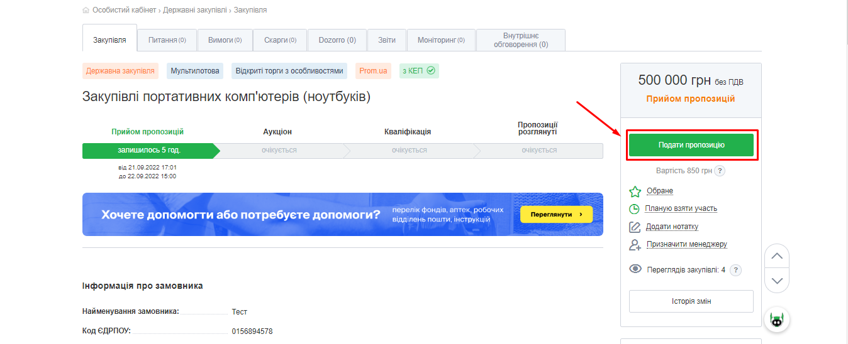This screenshot has height=344, width=848.
Task: Click the star icon next to Обране
Action: [x=635, y=191]
